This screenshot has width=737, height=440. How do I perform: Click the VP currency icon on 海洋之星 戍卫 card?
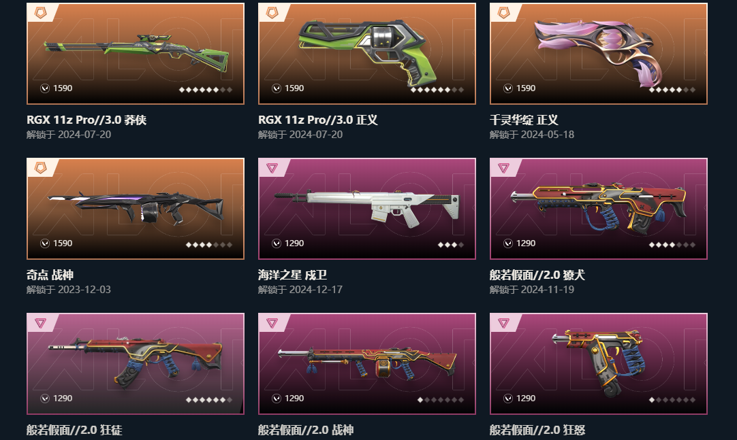[x=277, y=243]
